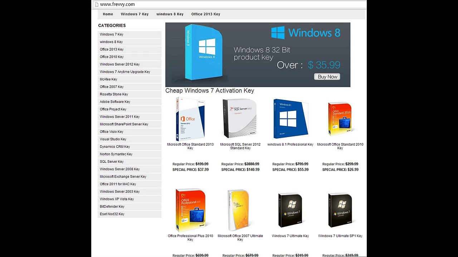Click the Windows 7 Ultimate SP1 box image
Viewport: 458px width, 257px height.
pos(340,210)
